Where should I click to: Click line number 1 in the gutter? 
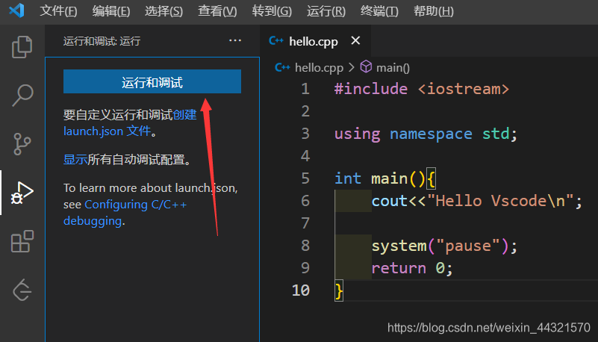pyautogui.click(x=305, y=89)
